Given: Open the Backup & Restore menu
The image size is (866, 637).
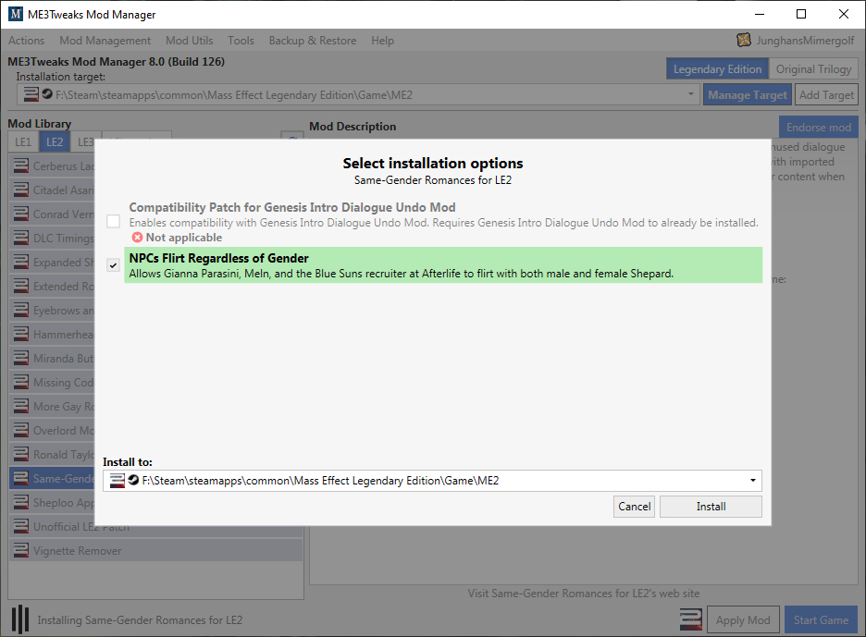Looking at the screenshot, I should coord(313,41).
